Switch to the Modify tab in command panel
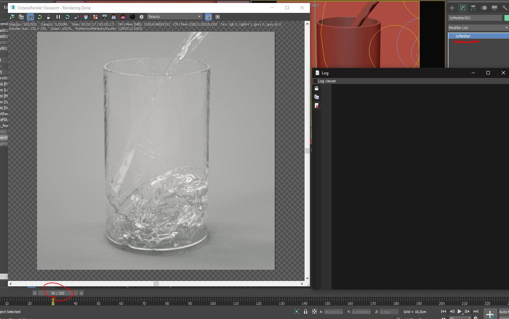This screenshot has width=509, height=319. coord(463,8)
